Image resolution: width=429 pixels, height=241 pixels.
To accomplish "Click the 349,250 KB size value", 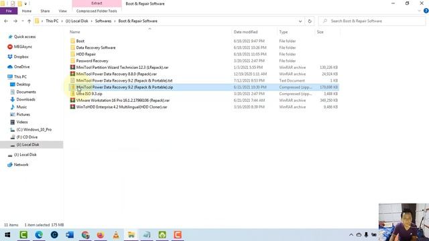I will (328, 100).
